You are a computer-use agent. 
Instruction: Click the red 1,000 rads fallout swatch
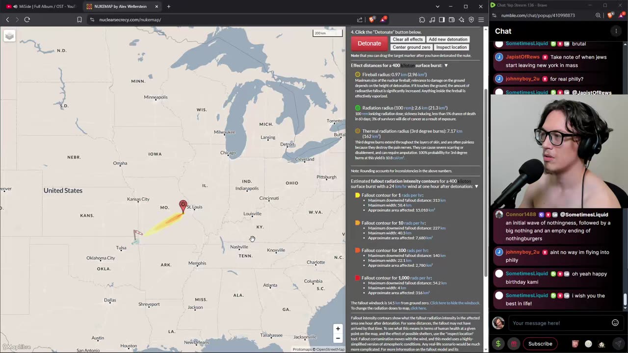357,277
